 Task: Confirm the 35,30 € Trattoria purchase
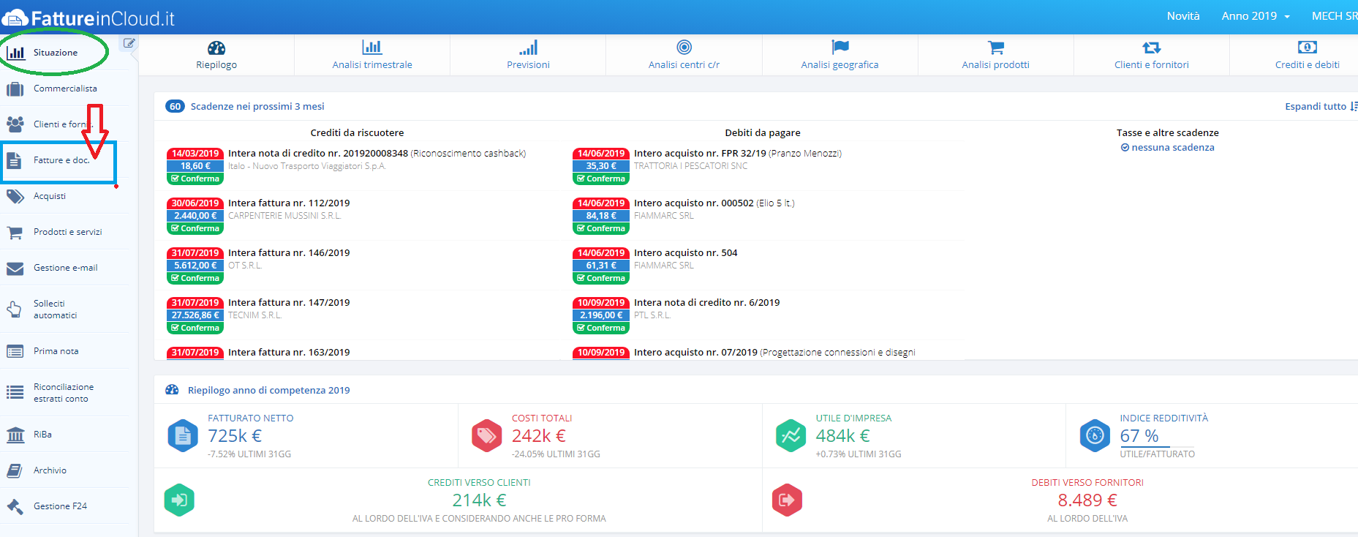(601, 179)
